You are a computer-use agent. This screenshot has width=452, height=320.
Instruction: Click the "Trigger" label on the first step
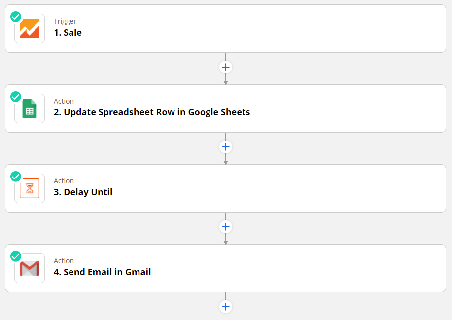65,21
